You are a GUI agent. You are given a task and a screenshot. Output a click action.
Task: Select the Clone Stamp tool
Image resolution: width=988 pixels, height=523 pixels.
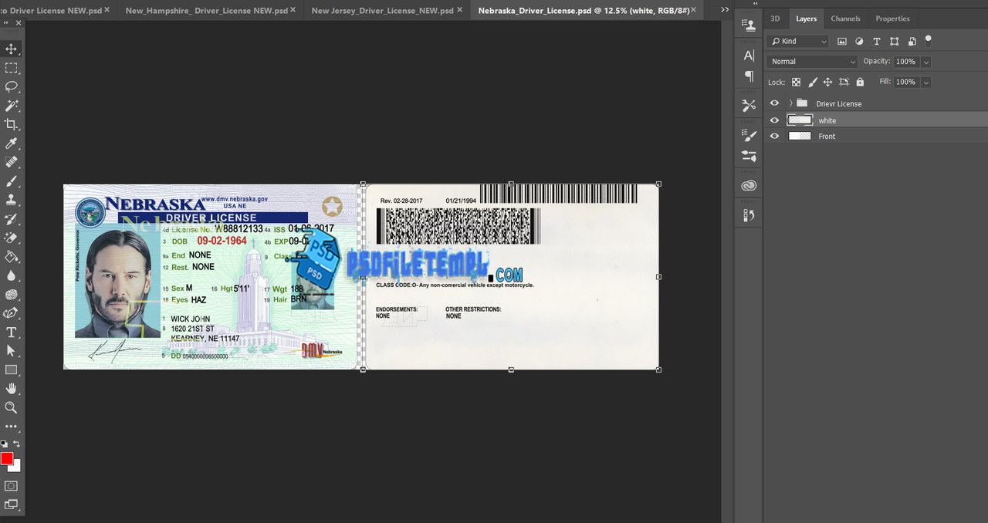pos(12,200)
